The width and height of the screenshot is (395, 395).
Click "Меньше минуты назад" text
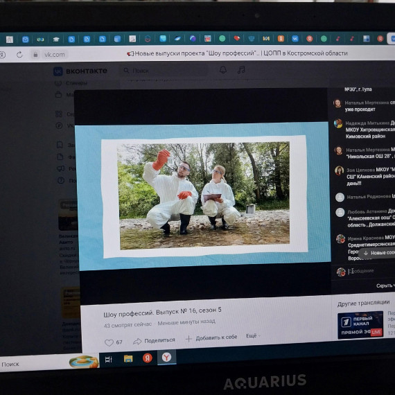(186, 322)
